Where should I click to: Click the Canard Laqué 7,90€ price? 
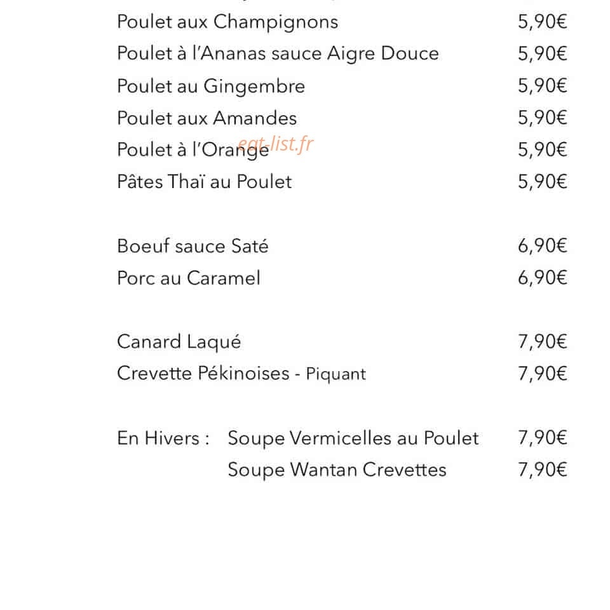[542, 342]
